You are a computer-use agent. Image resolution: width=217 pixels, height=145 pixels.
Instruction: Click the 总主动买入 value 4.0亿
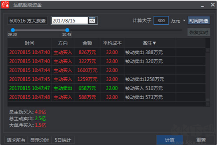coord(40,112)
